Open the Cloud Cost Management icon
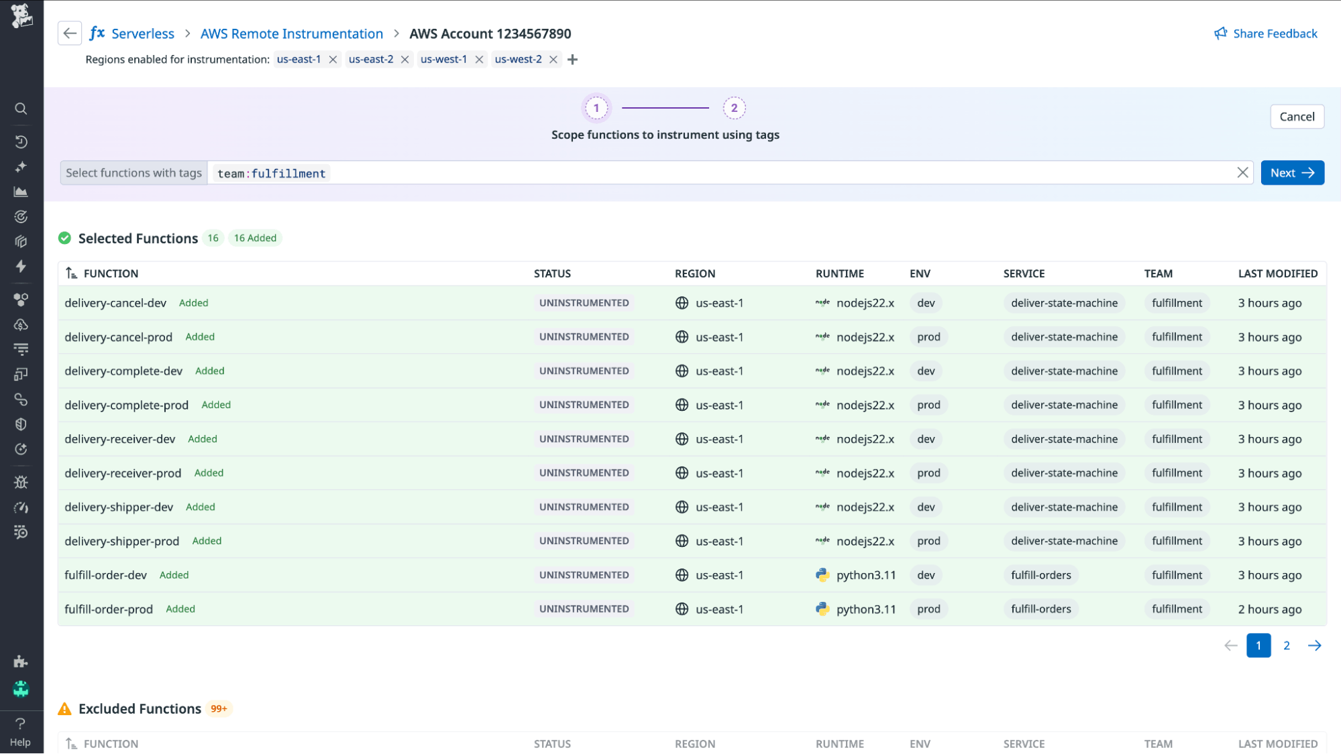This screenshot has width=1341, height=754. [x=21, y=324]
